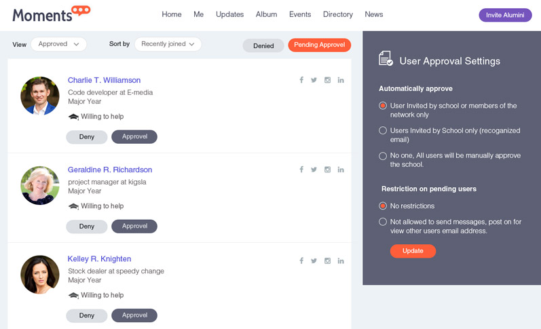This screenshot has height=329, width=541.
Task: Click the Moments logo
Action: pos(52,14)
